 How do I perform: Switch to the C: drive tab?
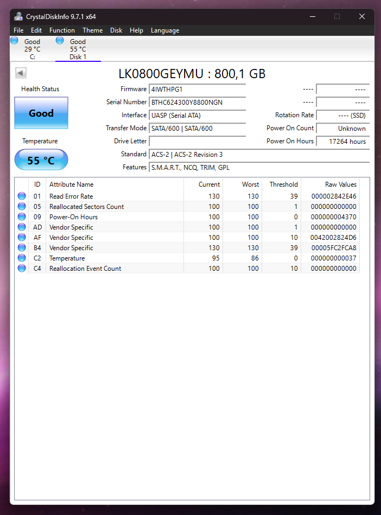[x=32, y=49]
